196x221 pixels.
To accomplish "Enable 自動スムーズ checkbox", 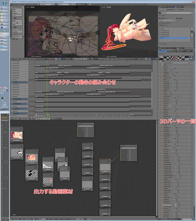I will 160,18.
